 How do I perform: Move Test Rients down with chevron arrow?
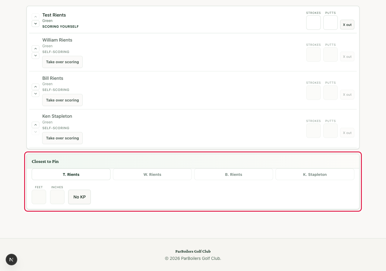click(36, 23)
